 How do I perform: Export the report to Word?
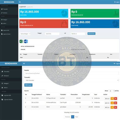pos(26,41)
